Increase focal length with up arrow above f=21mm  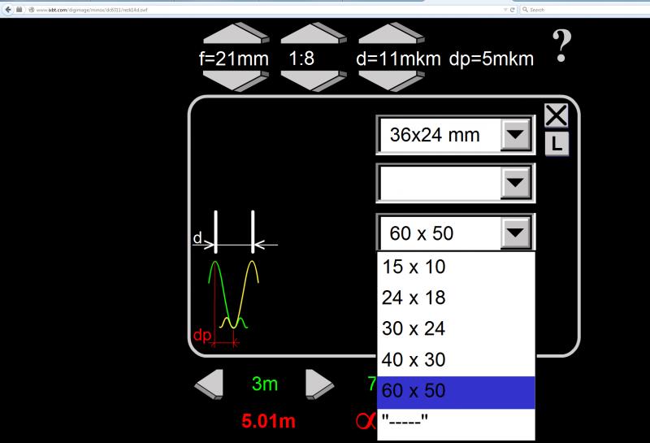click(236, 33)
